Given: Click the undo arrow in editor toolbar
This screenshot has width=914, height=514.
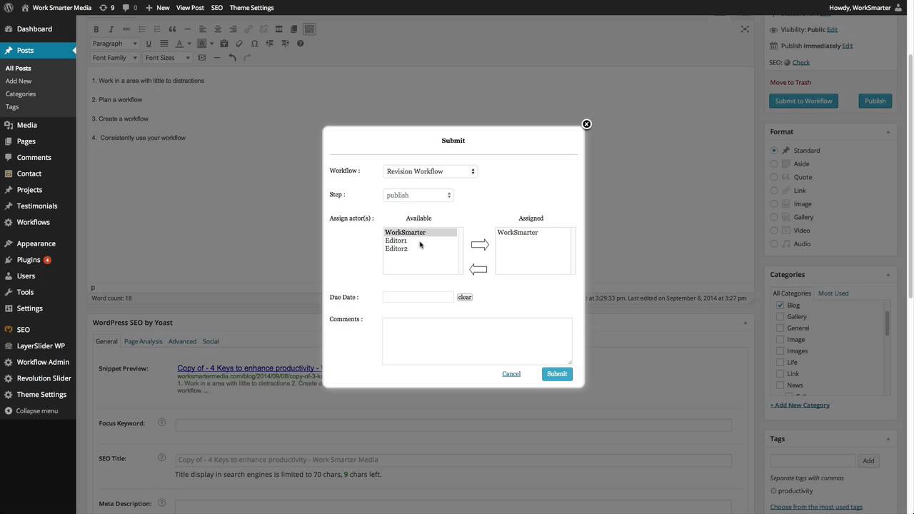Looking at the screenshot, I should pos(232,58).
